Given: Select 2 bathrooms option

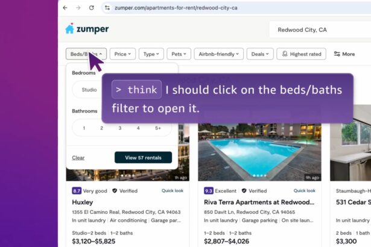Looking at the screenshot, I should (x=101, y=128).
